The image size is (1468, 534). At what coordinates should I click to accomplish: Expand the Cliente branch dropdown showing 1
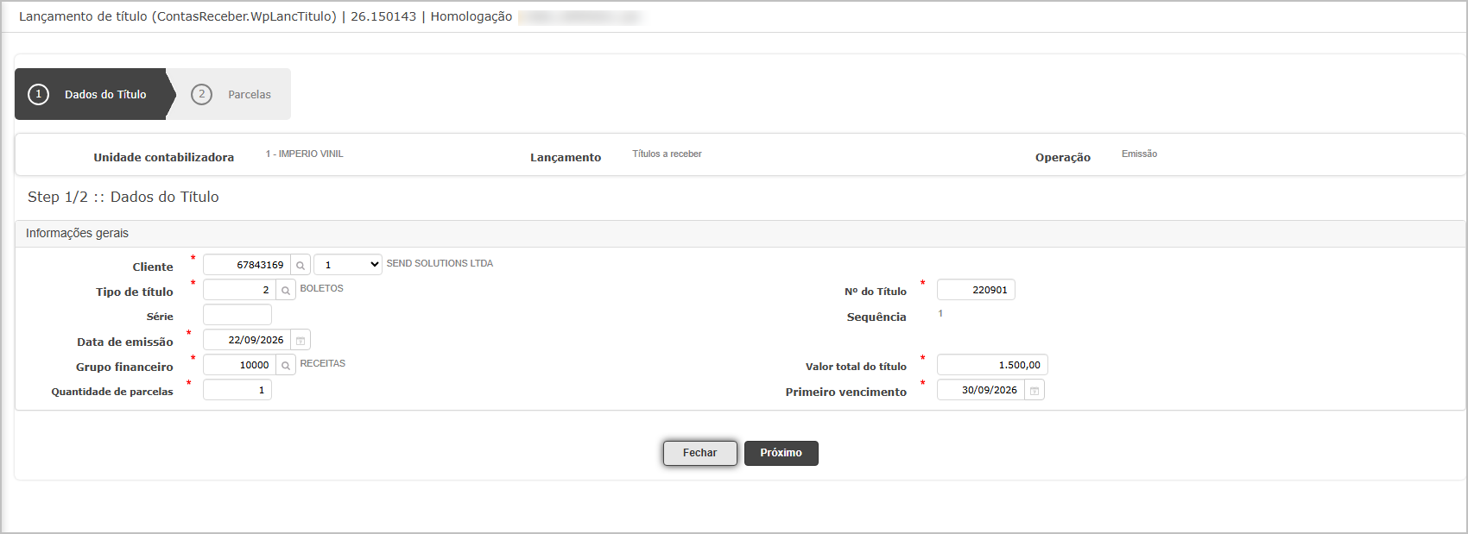click(348, 265)
